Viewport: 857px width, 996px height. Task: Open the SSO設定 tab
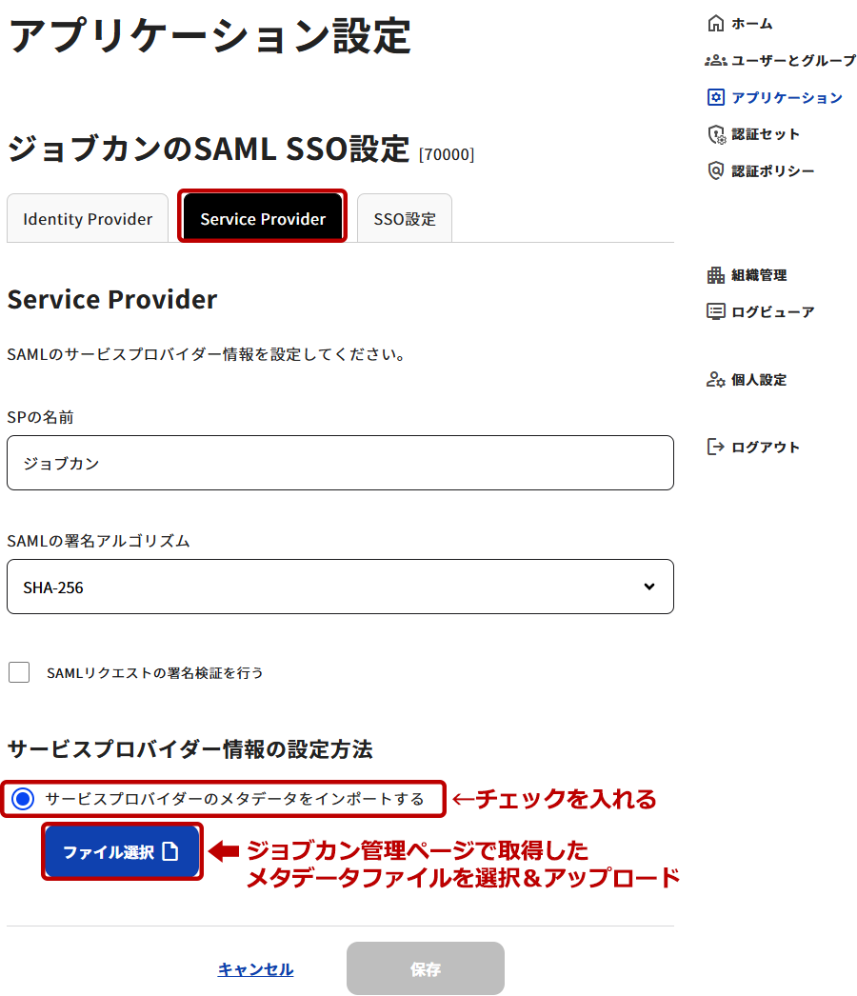click(405, 219)
